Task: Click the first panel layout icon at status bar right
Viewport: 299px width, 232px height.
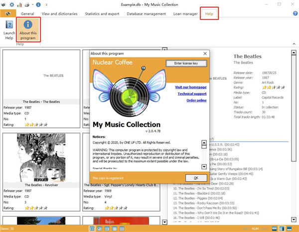Action: (274, 229)
